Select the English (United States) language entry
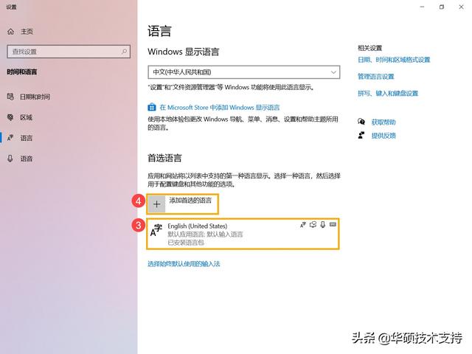Screen dimensions: 472x354 (243, 234)
